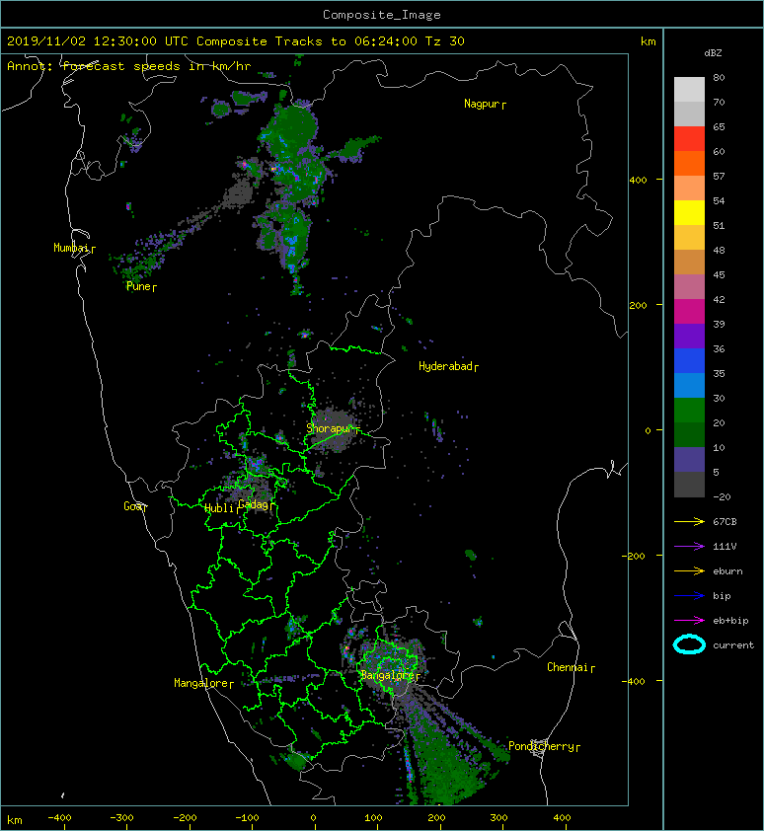Click the cyan current ellipse icon
Screen dimensions: 764x831
pos(689,644)
